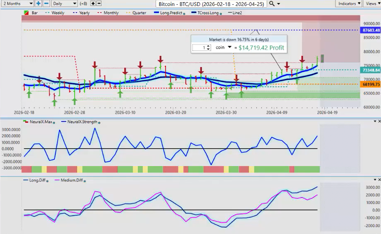Click the black minus forecast decrement button
The image size is (381, 234).
(x=99, y=4)
